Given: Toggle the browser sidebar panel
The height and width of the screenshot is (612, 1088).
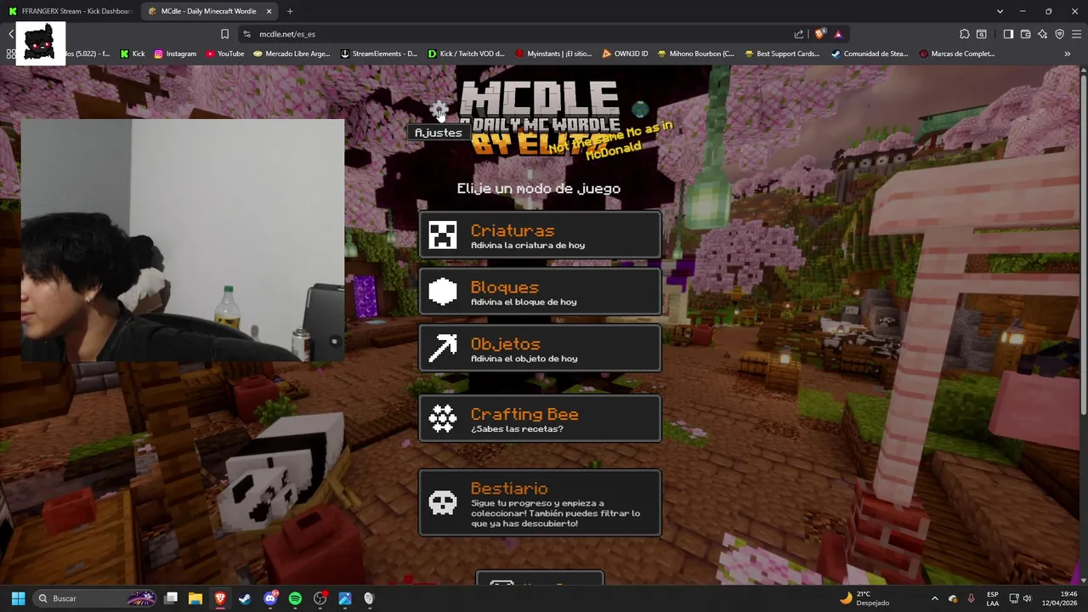Looking at the screenshot, I should (x=1008, y=34).
